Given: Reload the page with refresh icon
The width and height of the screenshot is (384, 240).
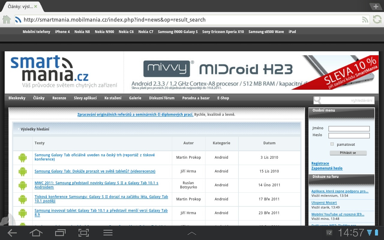Looking at the screenshot, I should (x=377, y=19).
